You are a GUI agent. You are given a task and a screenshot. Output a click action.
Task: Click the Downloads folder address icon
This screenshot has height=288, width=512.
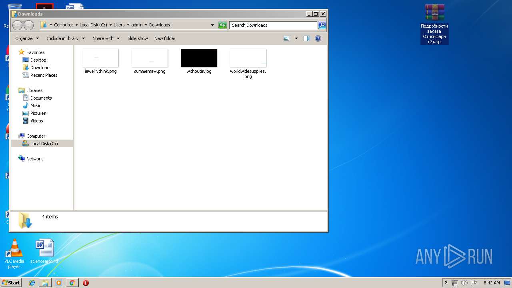coord(44,25)
